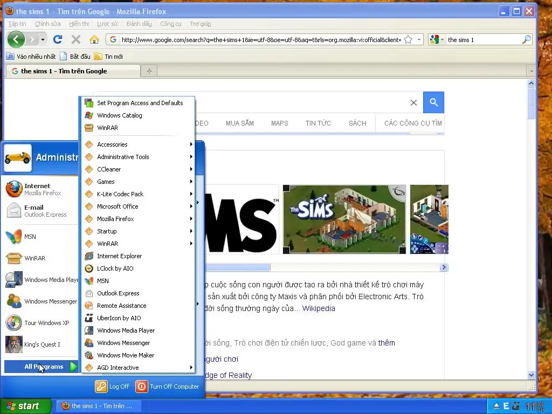Click the Stop loading X icon

pos(76,39)
